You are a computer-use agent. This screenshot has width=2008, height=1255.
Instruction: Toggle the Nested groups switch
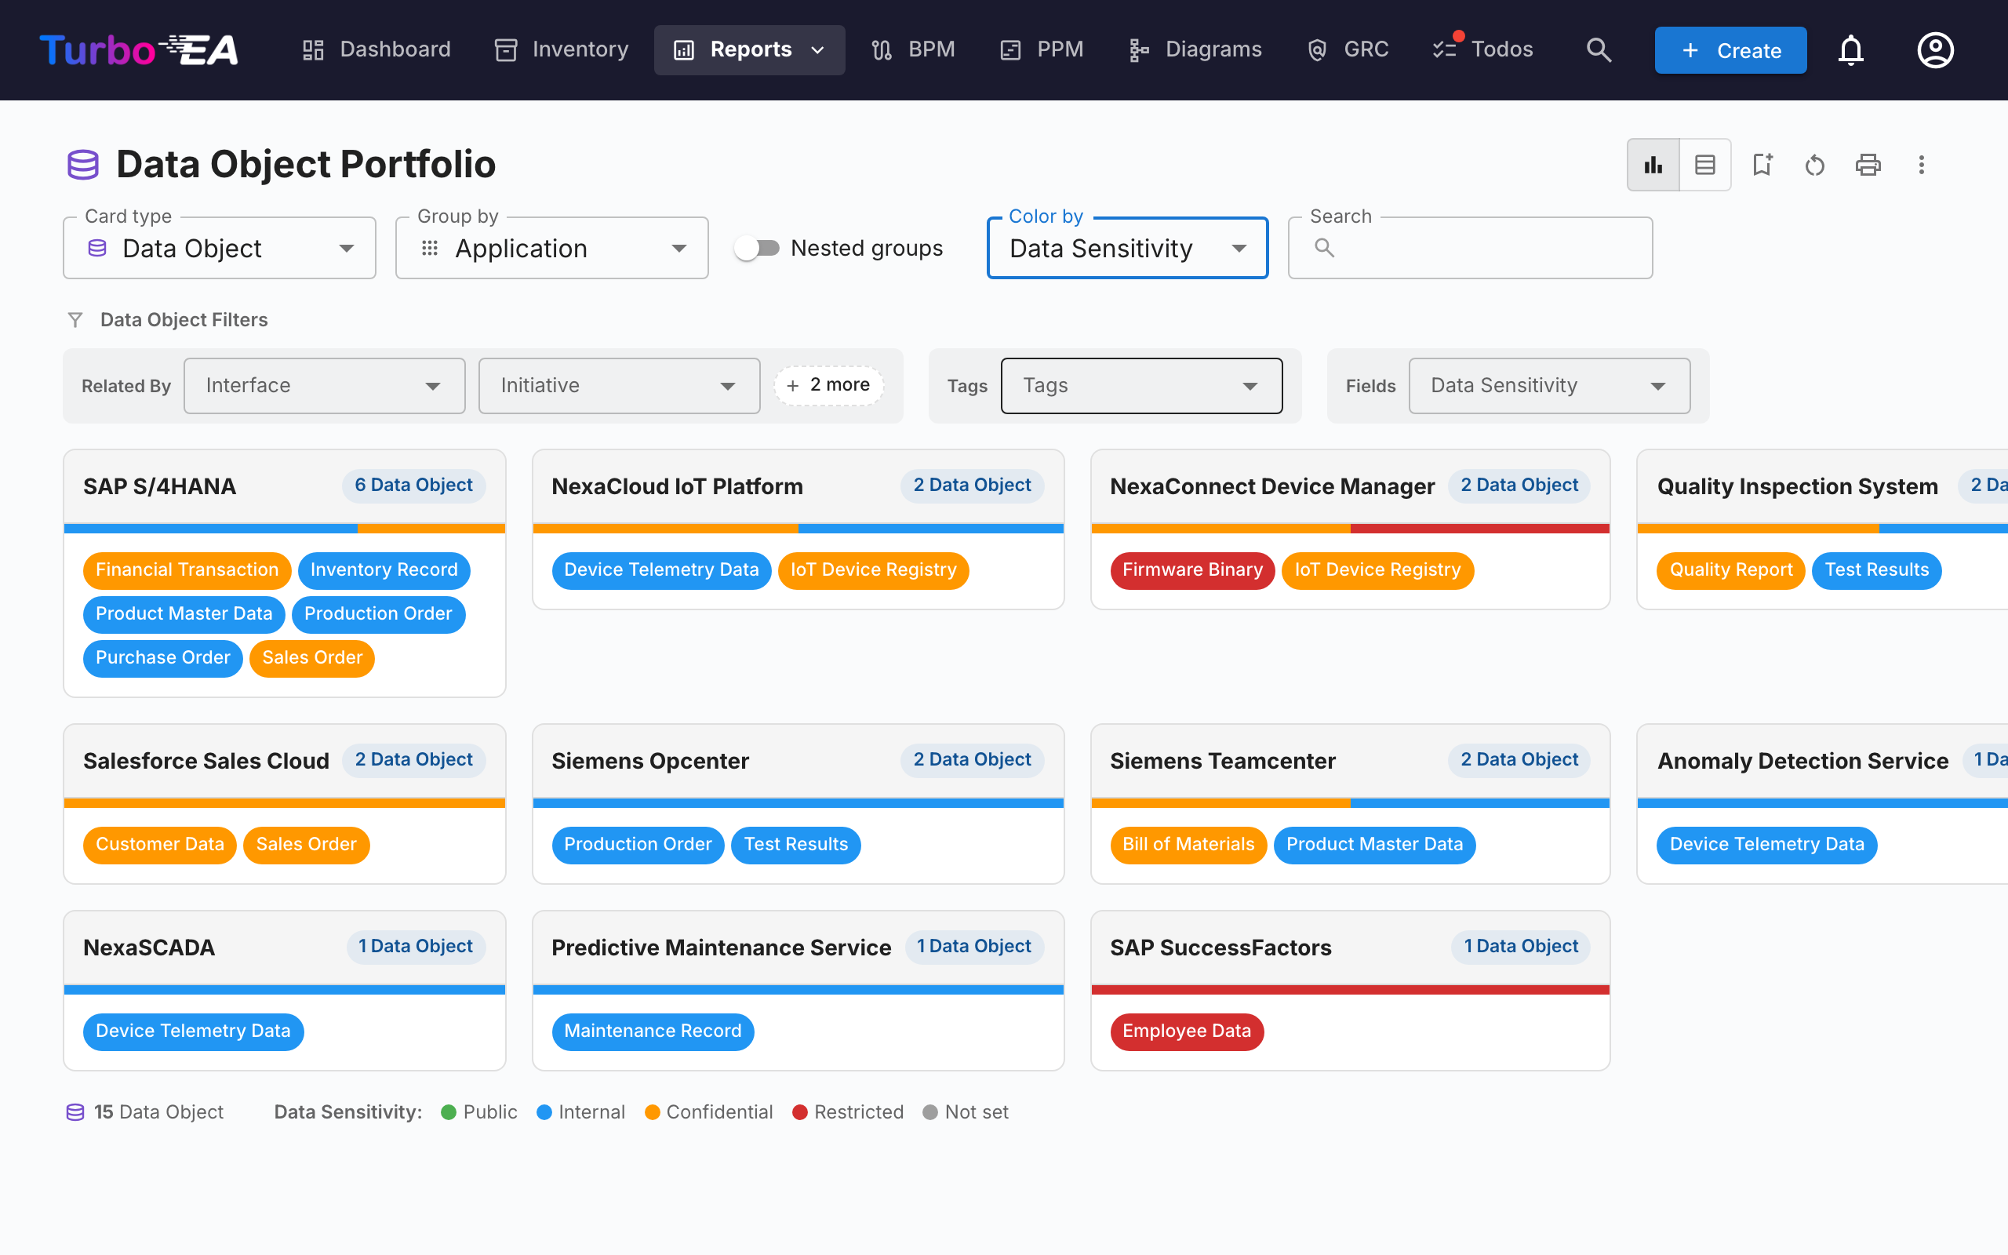click(757, 247)
